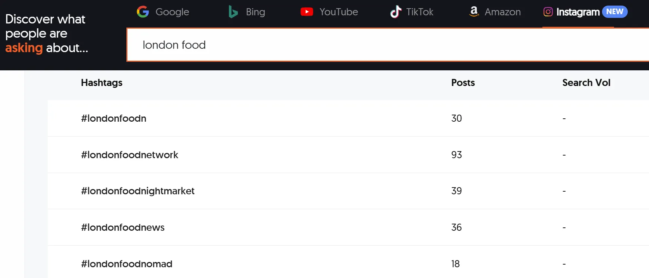The height and width of the screenshot is (278, 649).
Task: Click the TikTok note icon
Action: [x=396, y=12]
